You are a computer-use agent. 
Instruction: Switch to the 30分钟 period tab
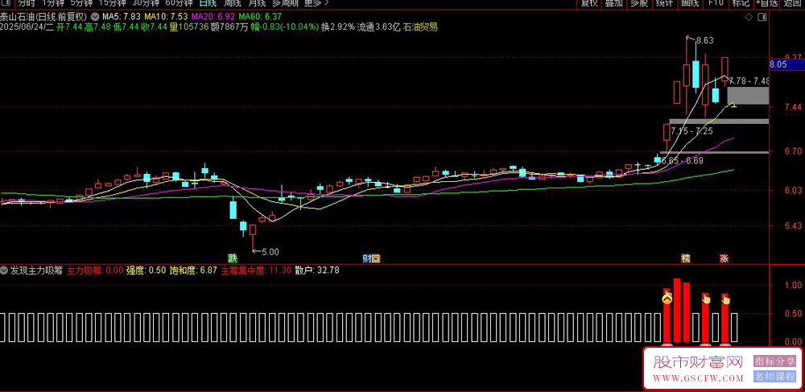[x=146, y=2]
